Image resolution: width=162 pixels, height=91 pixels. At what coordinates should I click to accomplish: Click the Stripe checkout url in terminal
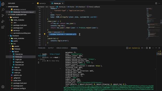(109, 88)
